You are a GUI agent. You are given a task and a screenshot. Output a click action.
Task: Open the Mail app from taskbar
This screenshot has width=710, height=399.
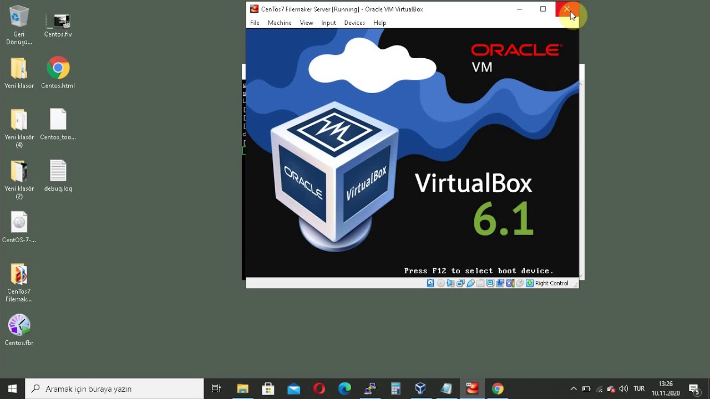(293, 388)
